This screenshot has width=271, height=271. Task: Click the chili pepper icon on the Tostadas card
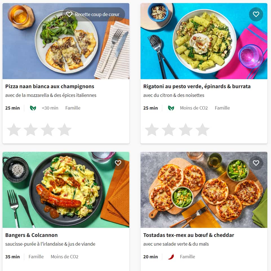172,256
